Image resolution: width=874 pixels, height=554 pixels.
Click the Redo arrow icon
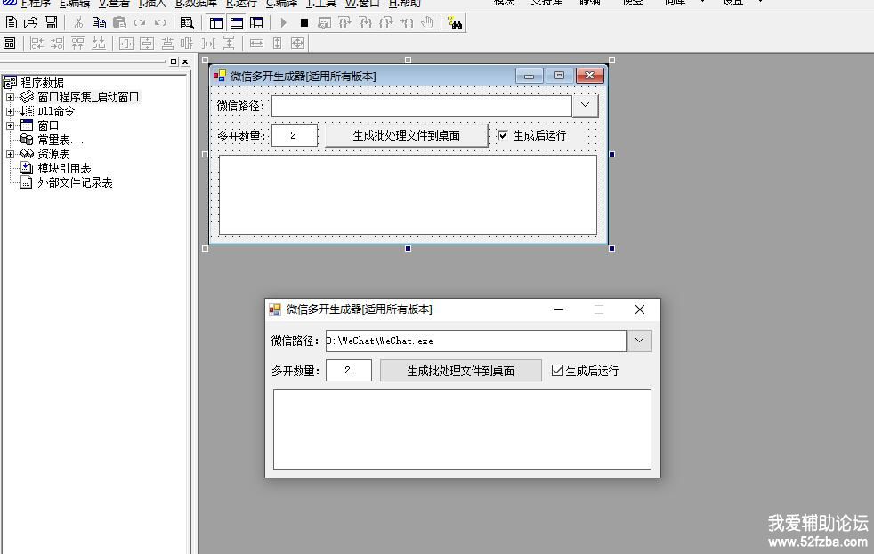pyautogui.click(x=140, y=23)
